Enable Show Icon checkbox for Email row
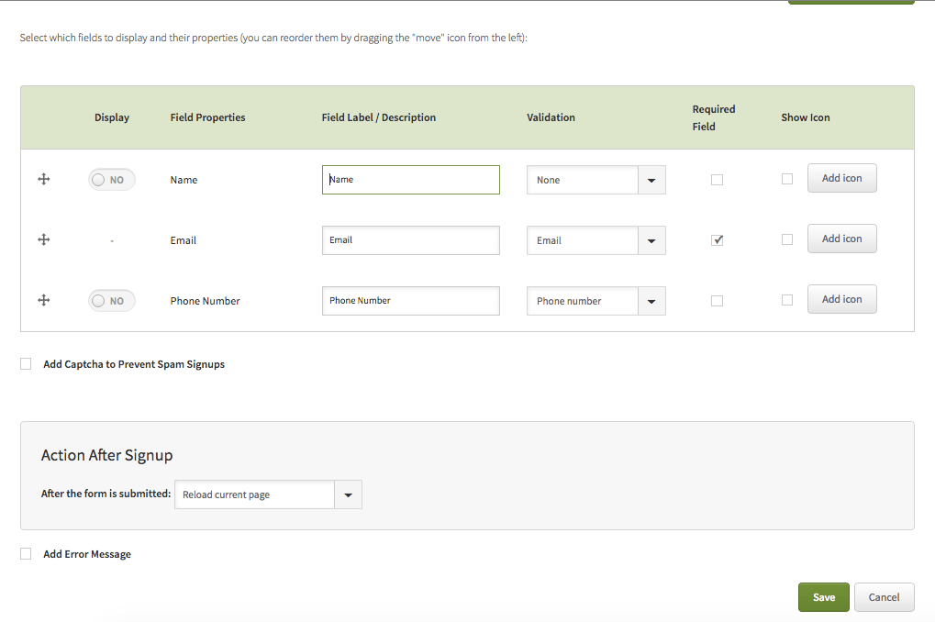 [x=787, y=239]
